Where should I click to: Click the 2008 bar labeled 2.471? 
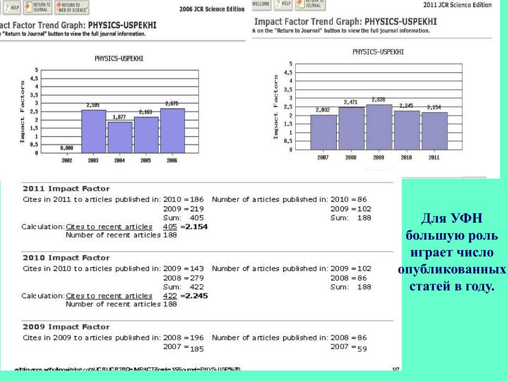[x=352, y=128]
